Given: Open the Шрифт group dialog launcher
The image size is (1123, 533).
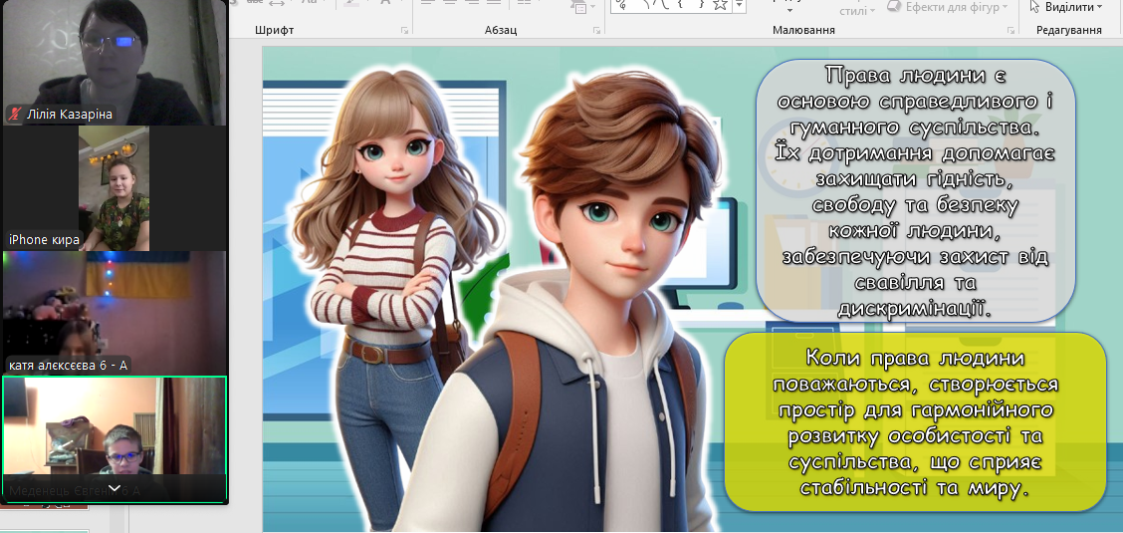Looking at the screenshot, I should pyautogui.click(x=404, y=31).
